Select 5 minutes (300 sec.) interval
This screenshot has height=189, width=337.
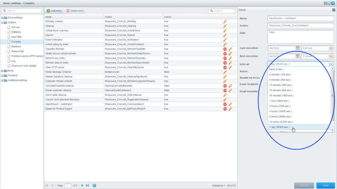coord(299,80)
